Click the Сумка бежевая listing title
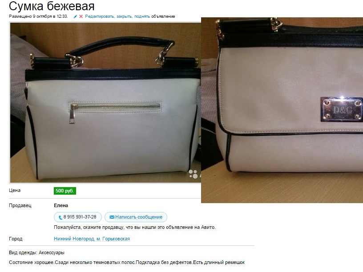 pos(52,6)
